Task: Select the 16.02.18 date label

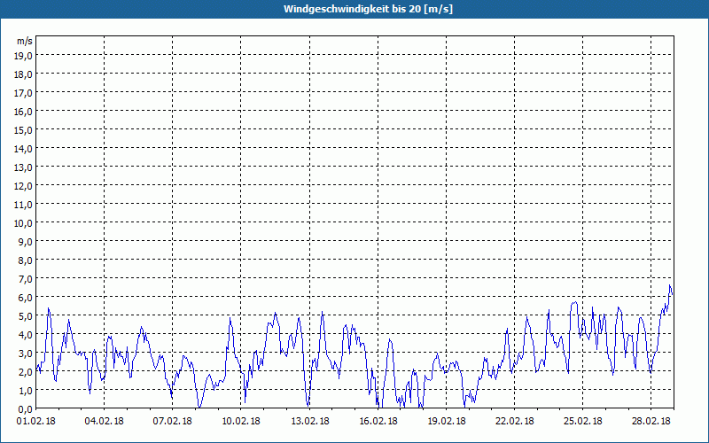Action: click(378, 421)
